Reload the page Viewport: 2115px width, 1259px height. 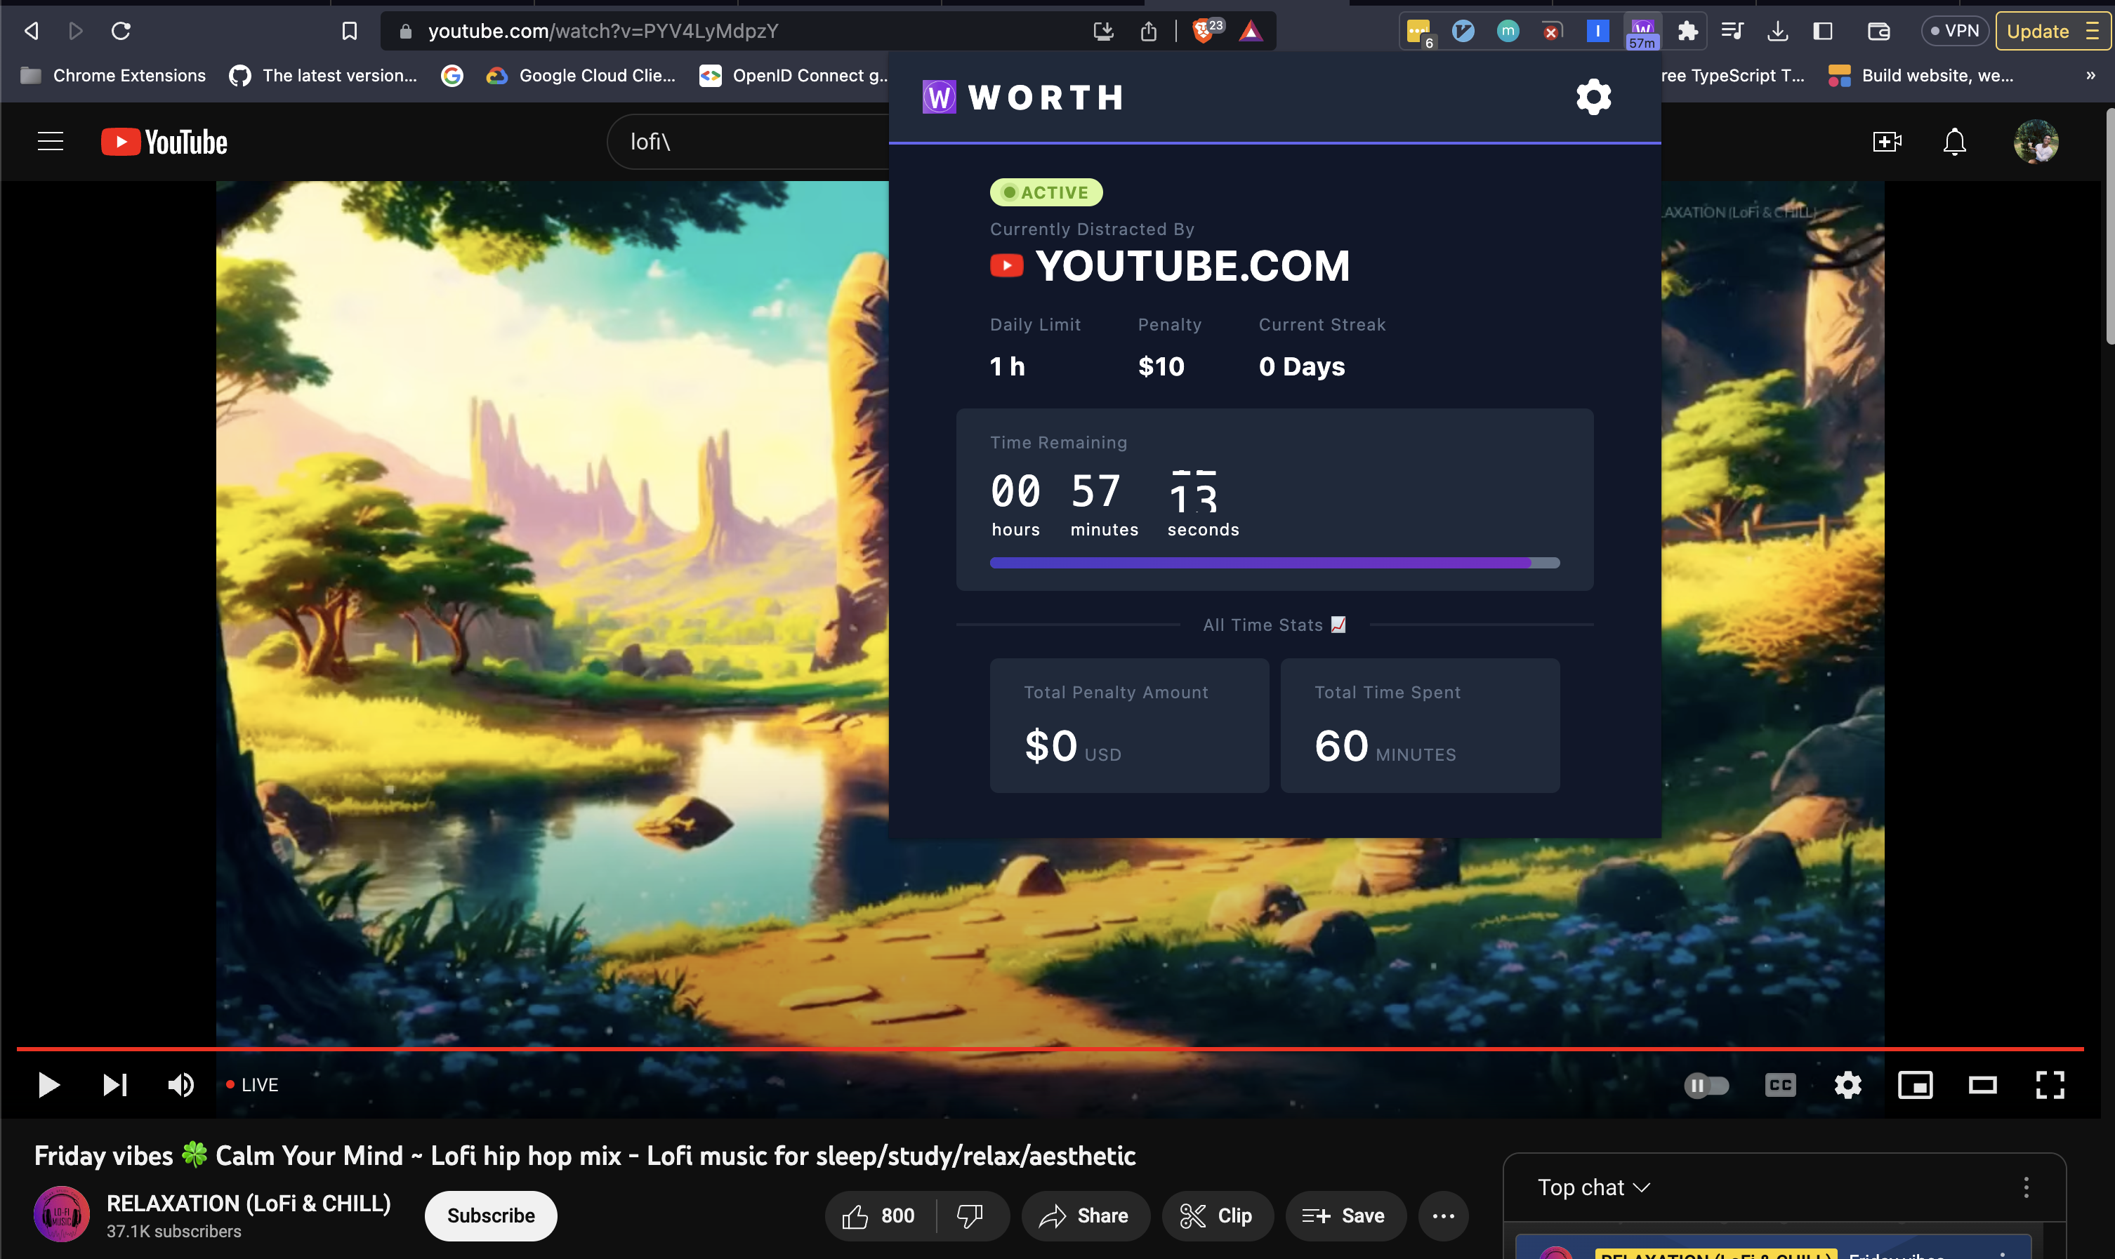coord(121,32)
